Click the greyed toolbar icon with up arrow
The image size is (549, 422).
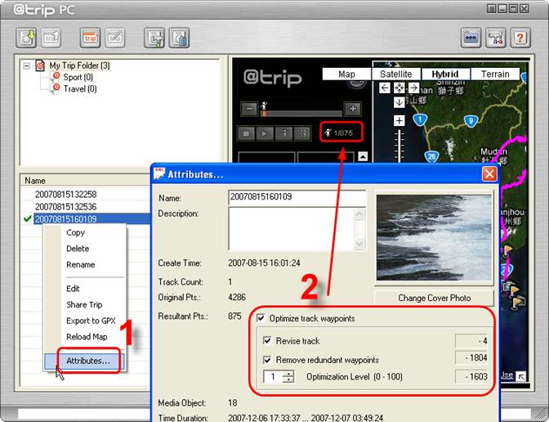(x=51, y=38)
